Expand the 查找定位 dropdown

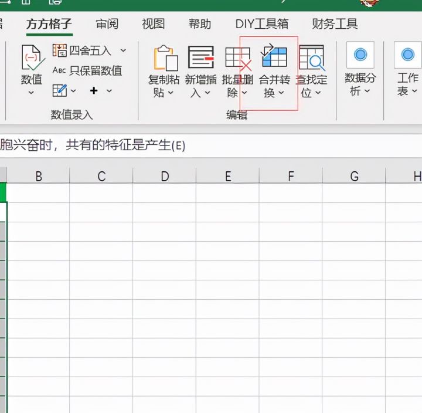coord(318,93)
